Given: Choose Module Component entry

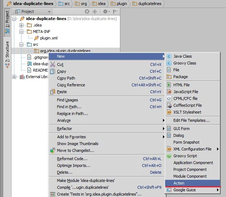Looking at the screenshot, I should point(193,176).
